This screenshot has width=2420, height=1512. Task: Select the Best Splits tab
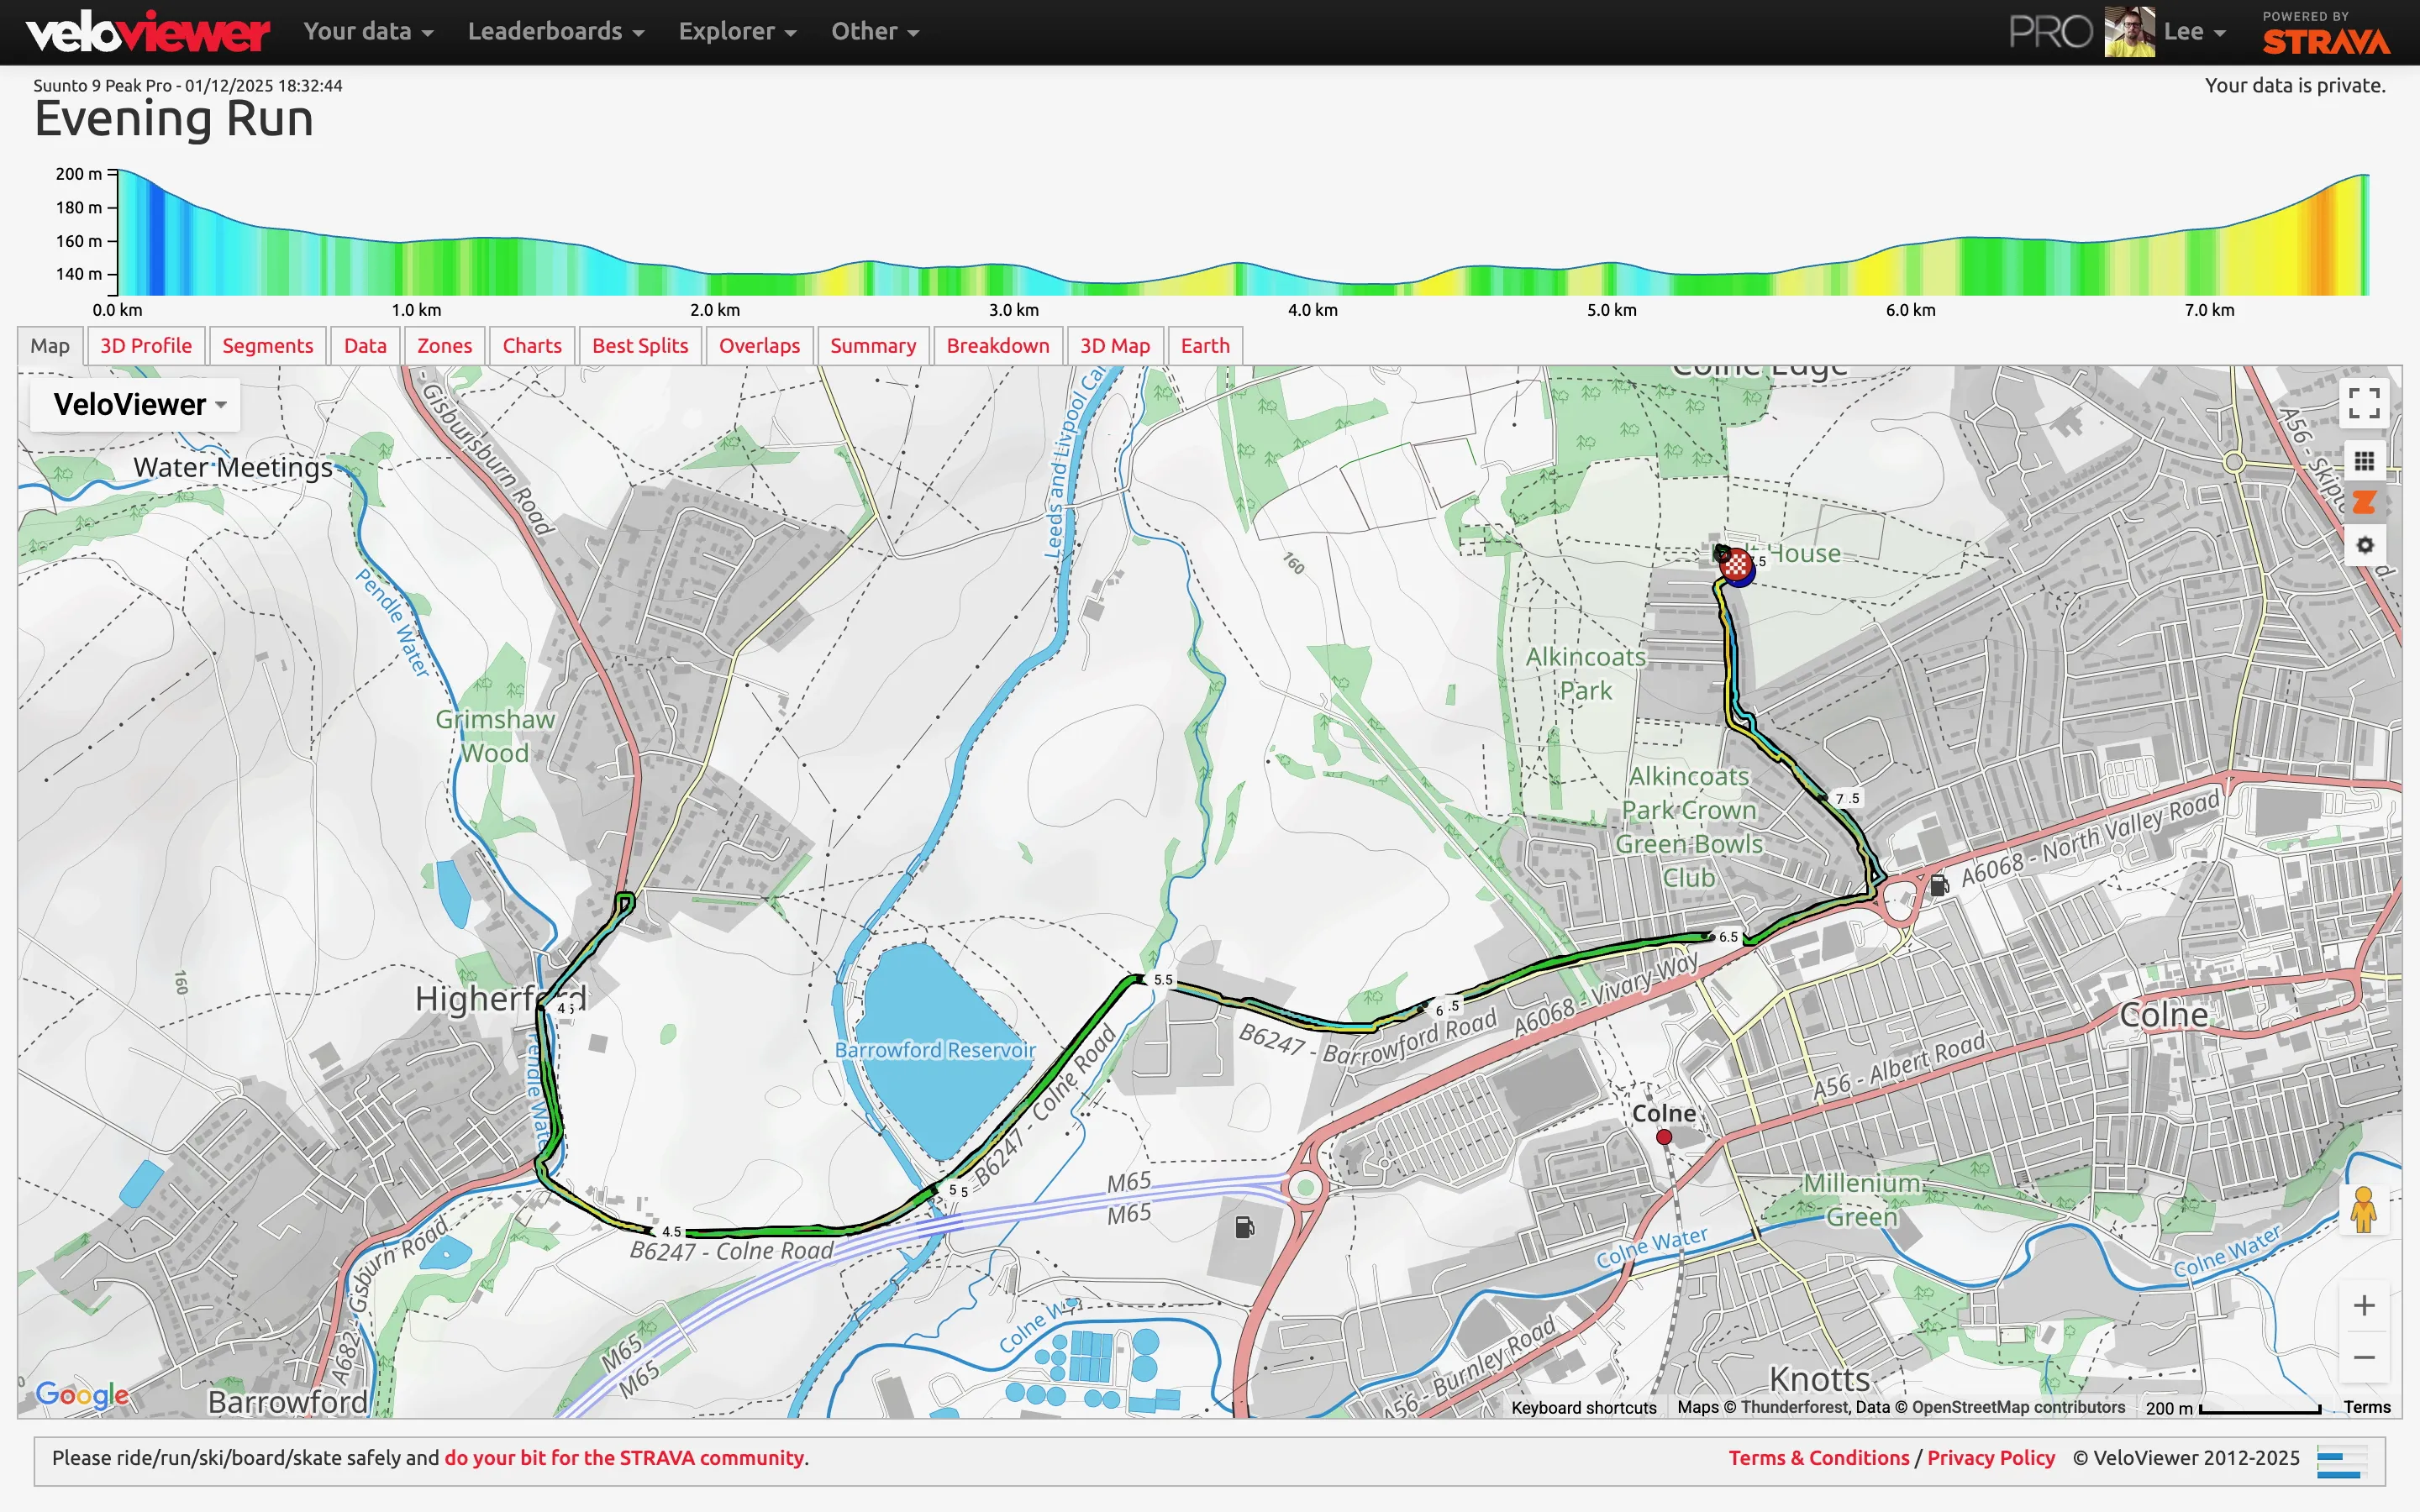[x=640, y=345]
